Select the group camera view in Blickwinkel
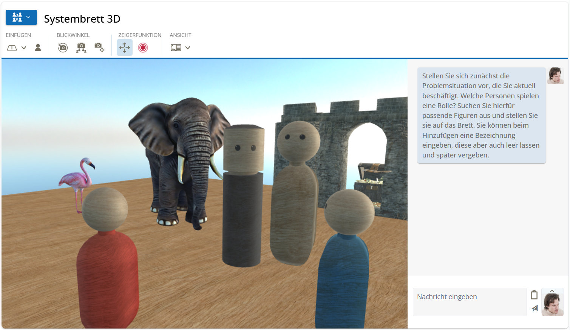The height and width of the screenshot is (330, 570). pos(81,47)
